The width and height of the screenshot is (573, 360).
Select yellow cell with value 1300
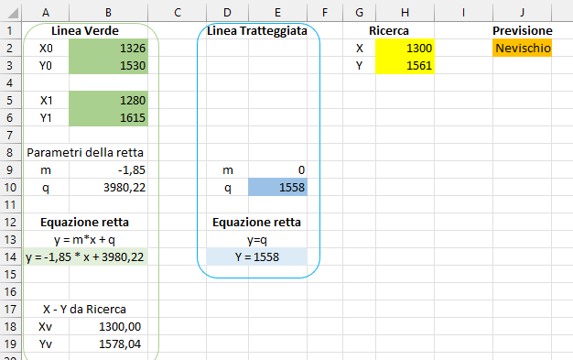[405, 48]
